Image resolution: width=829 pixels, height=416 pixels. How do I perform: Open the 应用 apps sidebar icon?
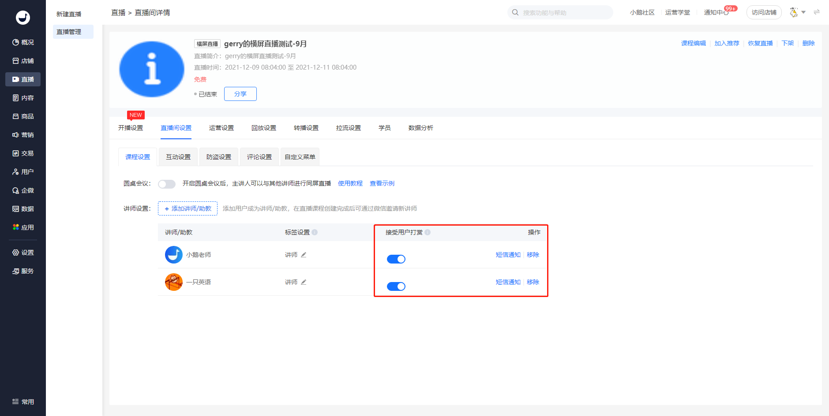[x=16, y=227]
